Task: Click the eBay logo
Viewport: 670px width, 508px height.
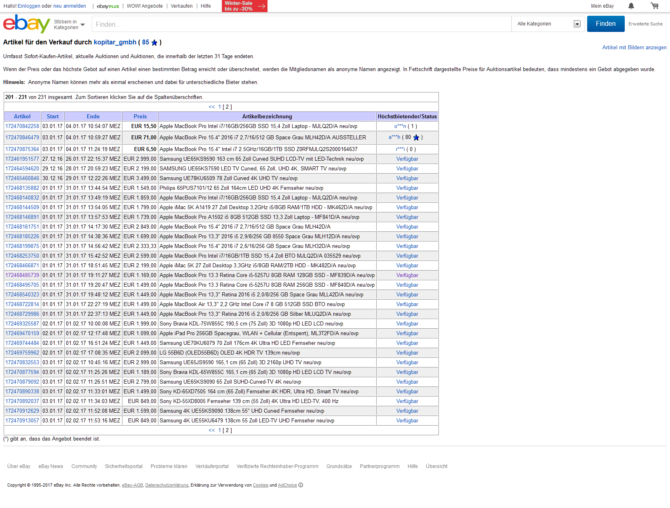Action: [26, 24]
